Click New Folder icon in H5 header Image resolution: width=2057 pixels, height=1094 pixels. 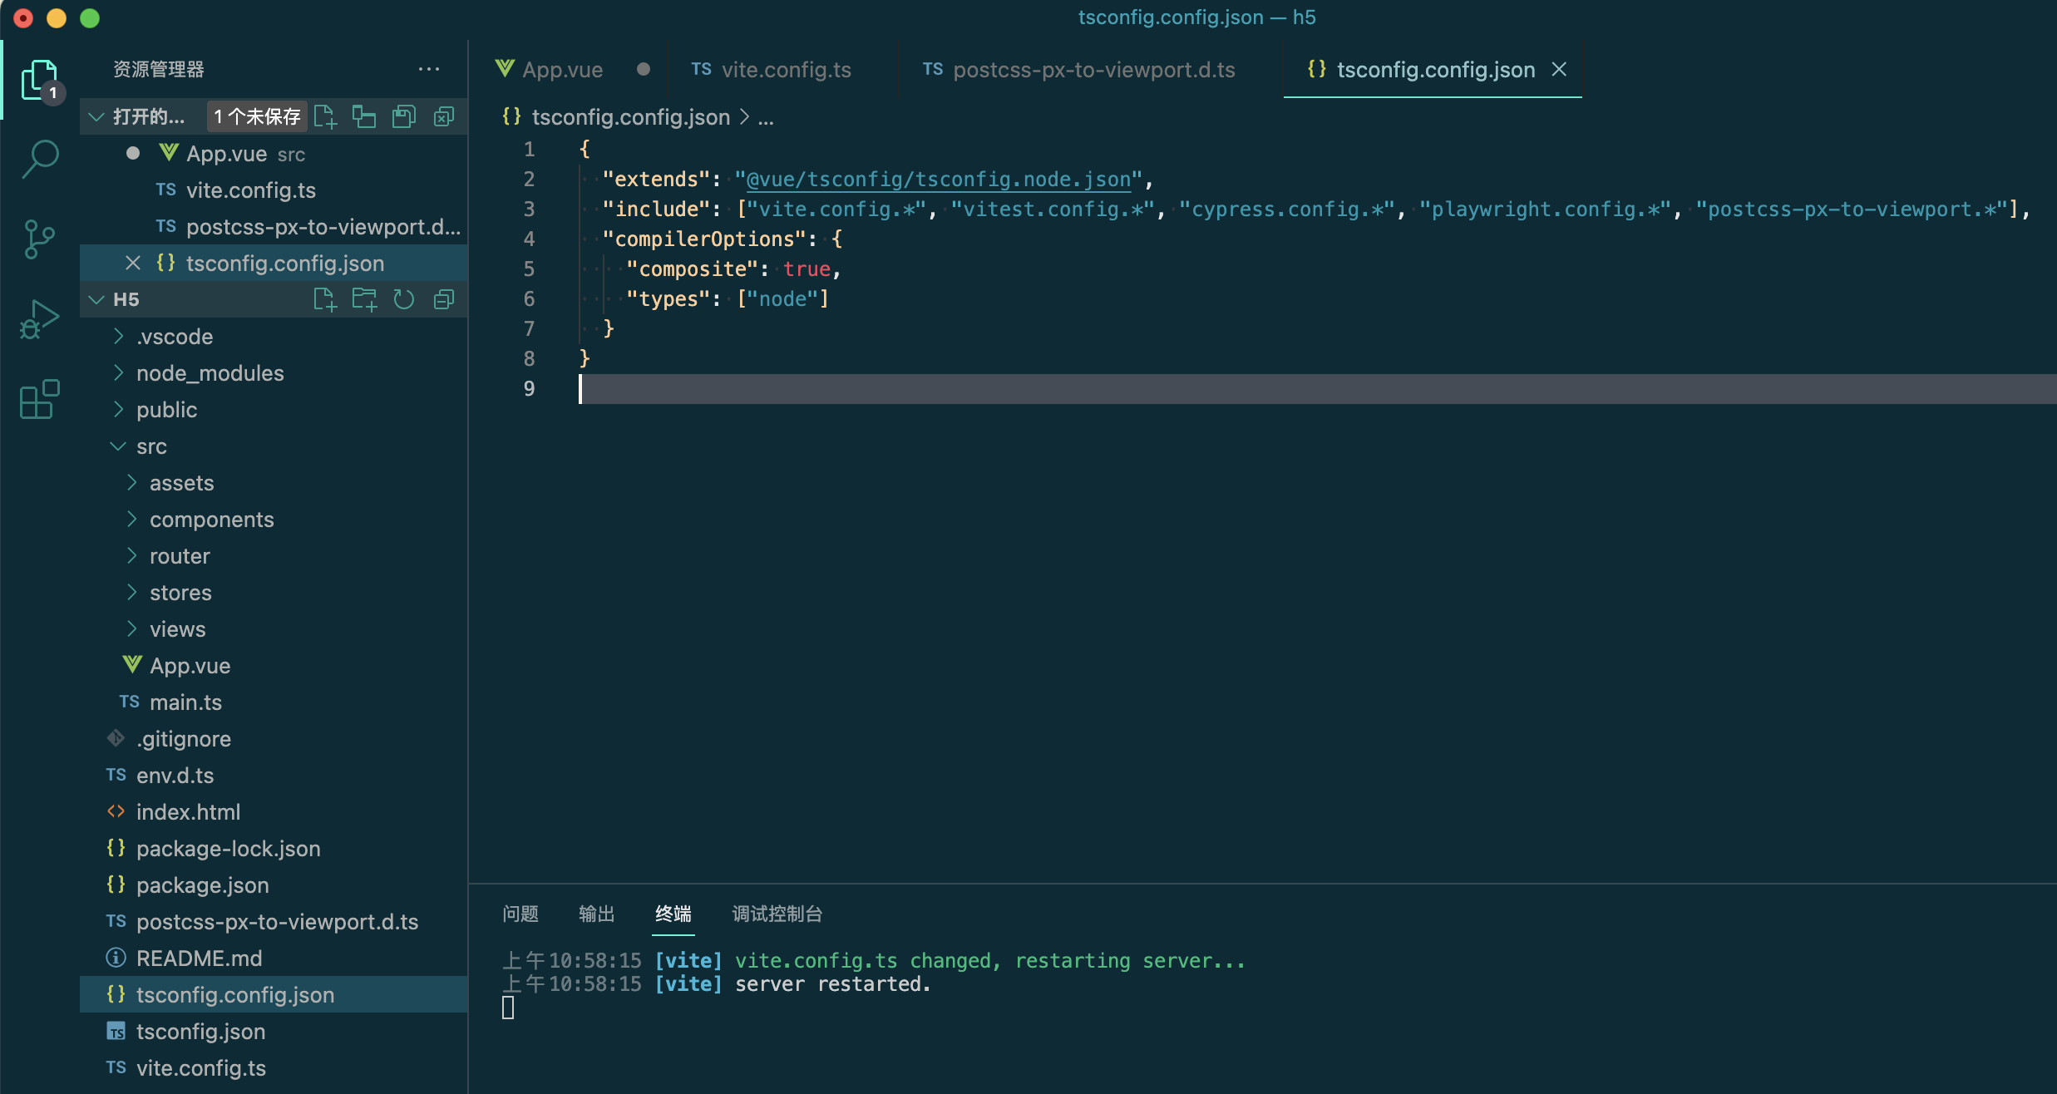coord(364,299)
